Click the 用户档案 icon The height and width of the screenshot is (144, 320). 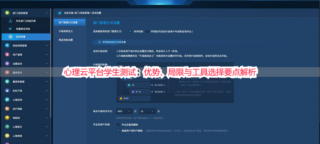(x=7, y=109)
